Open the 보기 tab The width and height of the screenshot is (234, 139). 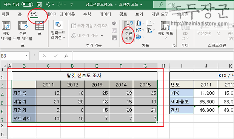[139, 14]
